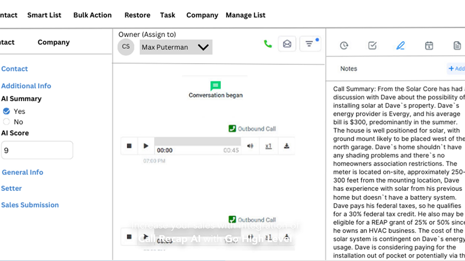
Task: Open the conversation filter icon
Action: (x=310, y=44)
